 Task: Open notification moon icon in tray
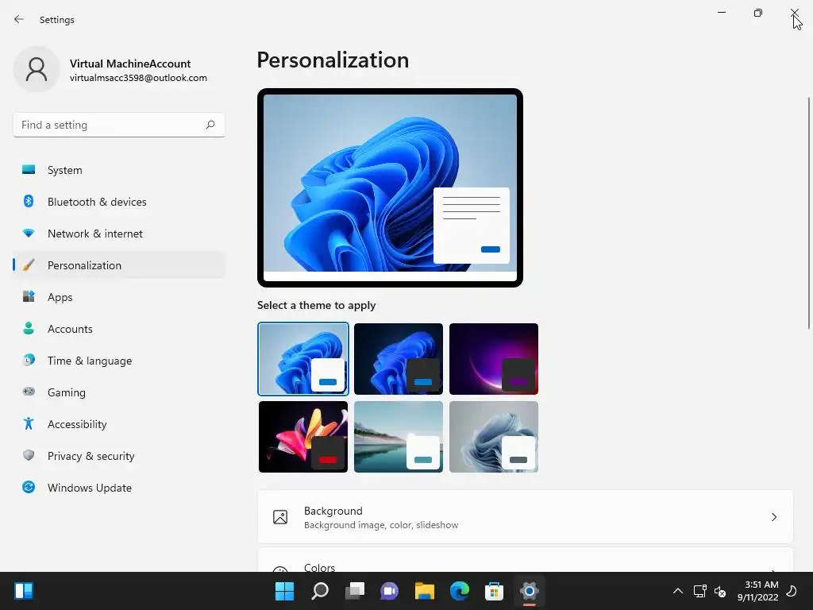click(792, 591)
